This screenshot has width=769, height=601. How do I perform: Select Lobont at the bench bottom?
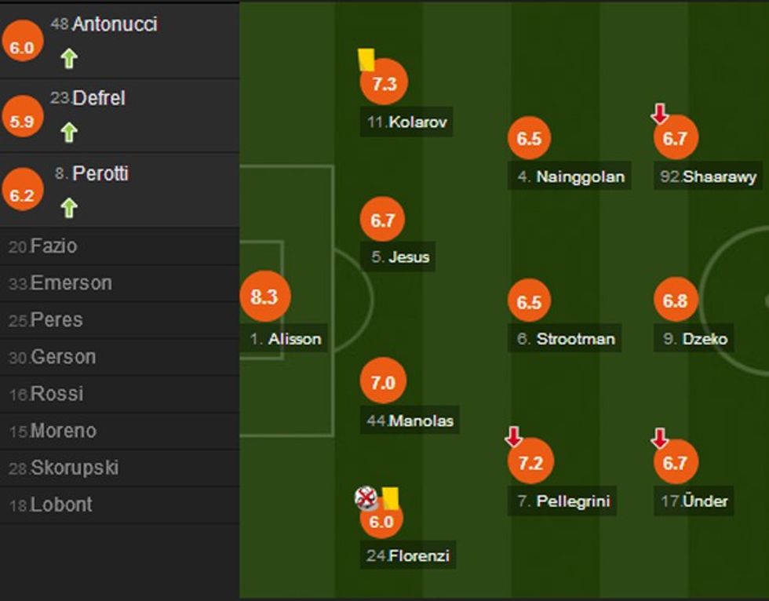click(x=60, y=505)
